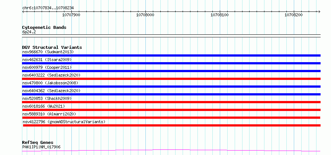Select the red bar under nsv6403222

(171, 79)
